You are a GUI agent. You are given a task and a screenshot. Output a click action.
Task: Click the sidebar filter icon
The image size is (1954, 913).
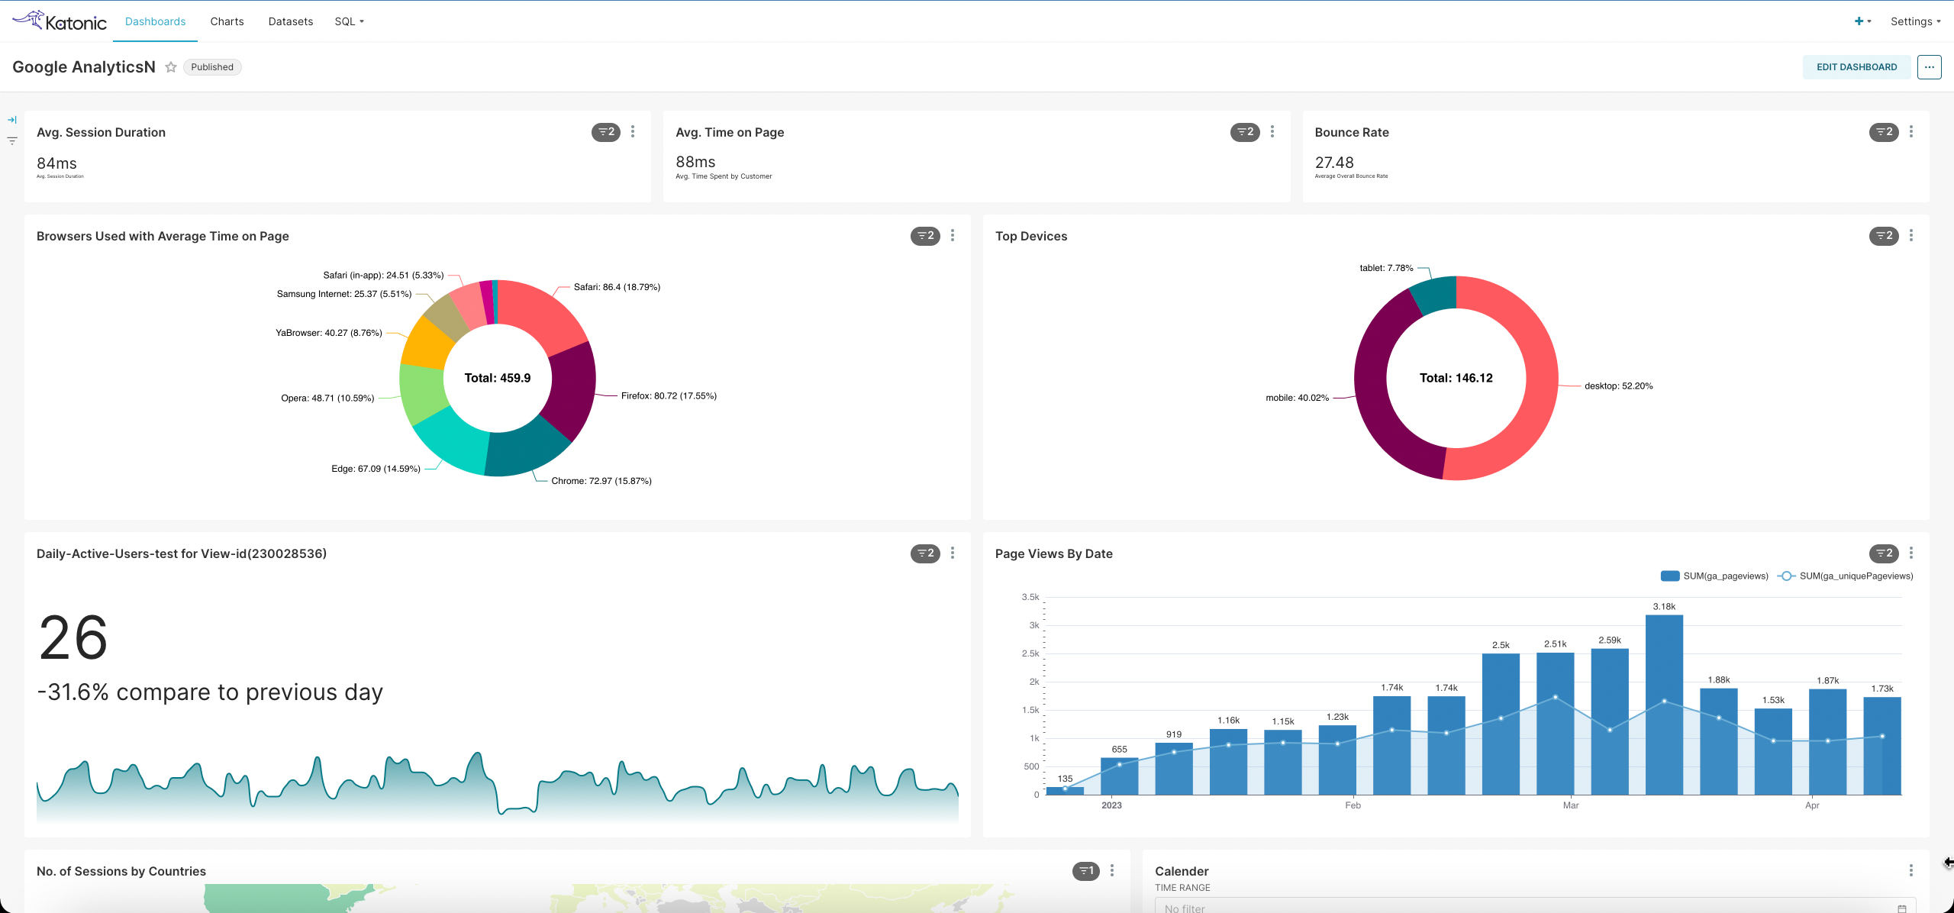[x=12, y=140]
